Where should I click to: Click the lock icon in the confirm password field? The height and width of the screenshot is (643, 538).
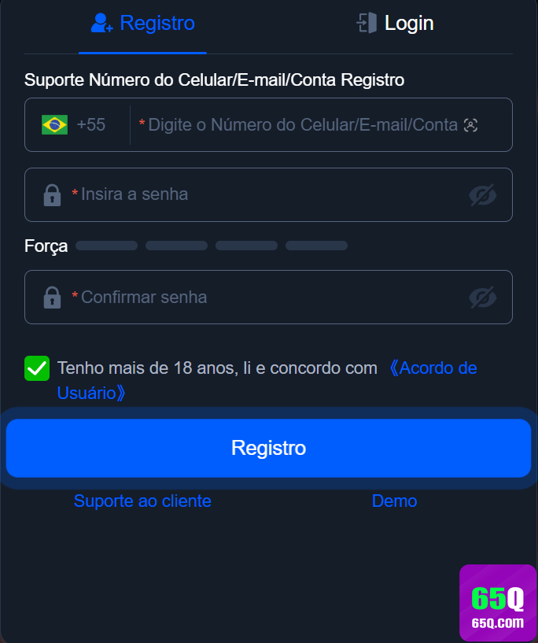[52, 297]
